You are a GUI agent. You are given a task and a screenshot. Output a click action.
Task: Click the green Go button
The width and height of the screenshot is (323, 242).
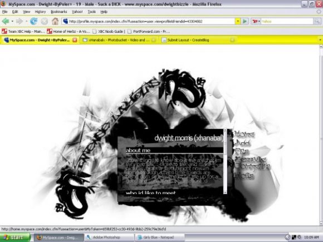pyautogui.click(x=244, y=21)
